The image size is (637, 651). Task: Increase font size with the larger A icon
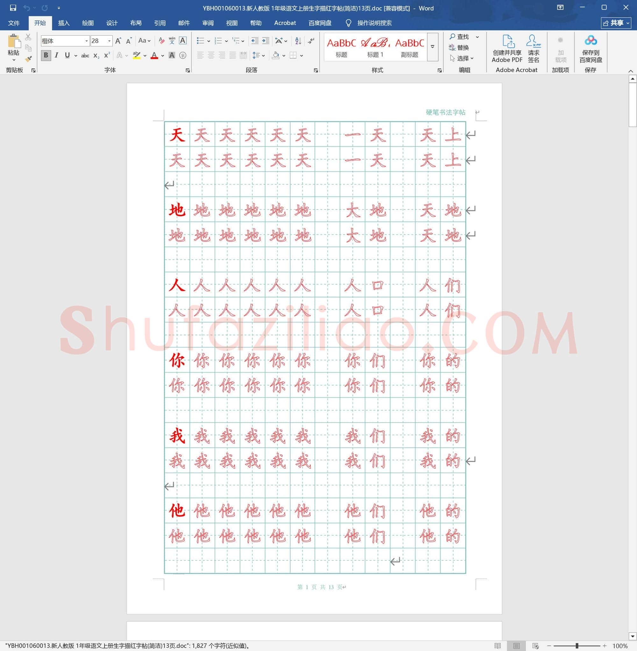118,41
